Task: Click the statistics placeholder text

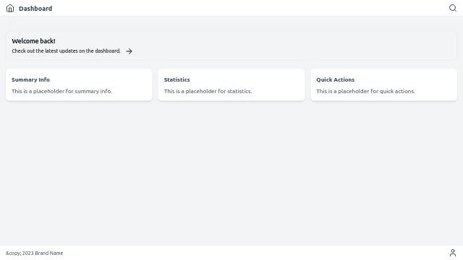Action: pyautogui.click(x=208, y=91)
